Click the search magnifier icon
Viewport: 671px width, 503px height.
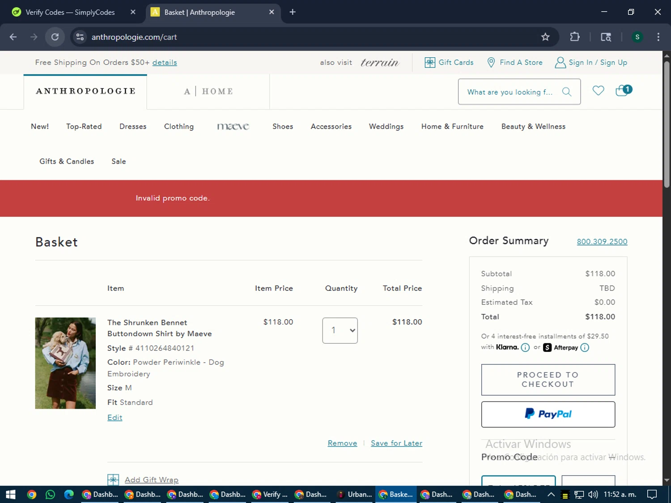[x=567, y=92]
